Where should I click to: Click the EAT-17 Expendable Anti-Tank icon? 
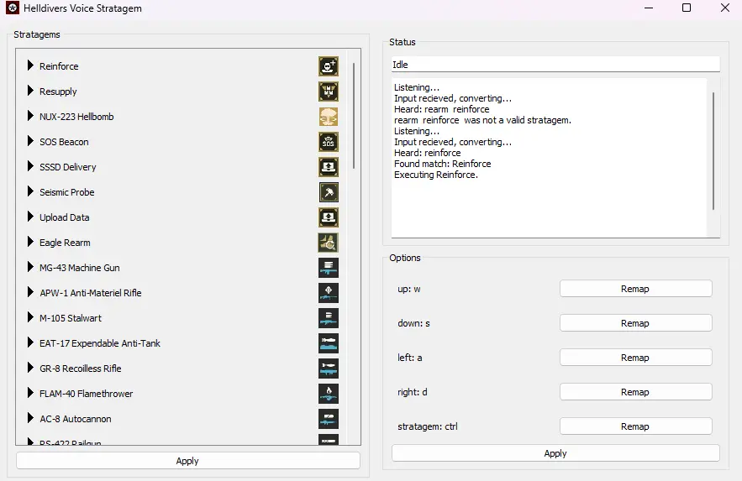[x=329, y=343]
